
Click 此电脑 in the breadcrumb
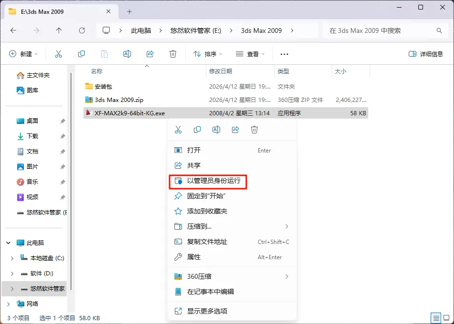141,30
